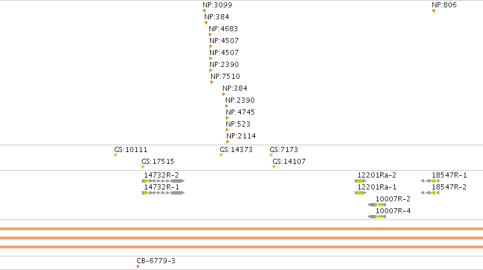
Task: Click the NP:806 label
Action: pyautogui.click(x=444, y=5)
